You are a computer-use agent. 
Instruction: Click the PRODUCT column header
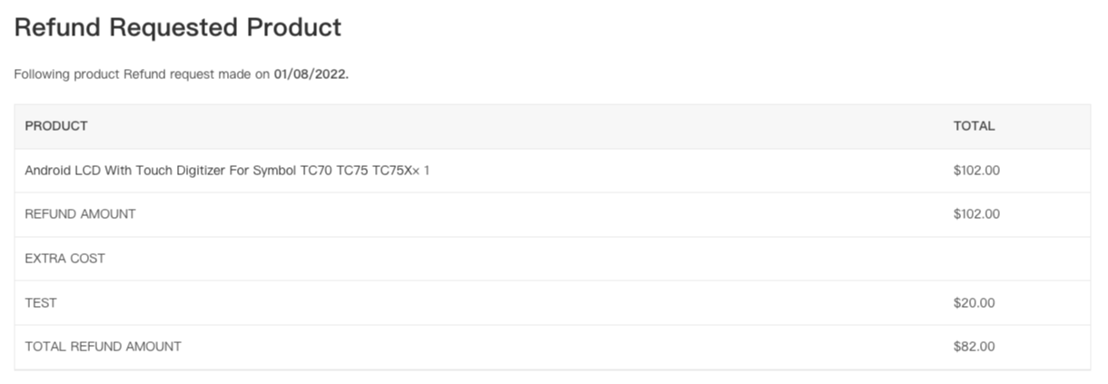click(x=56, y=126)
